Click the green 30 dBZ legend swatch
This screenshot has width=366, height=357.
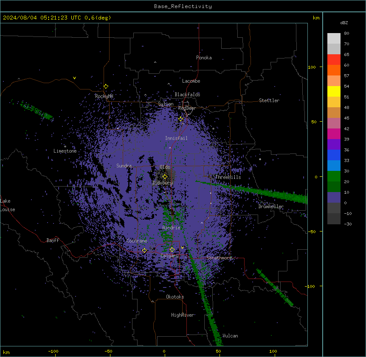pyautogui.click(x=334, y=176)
